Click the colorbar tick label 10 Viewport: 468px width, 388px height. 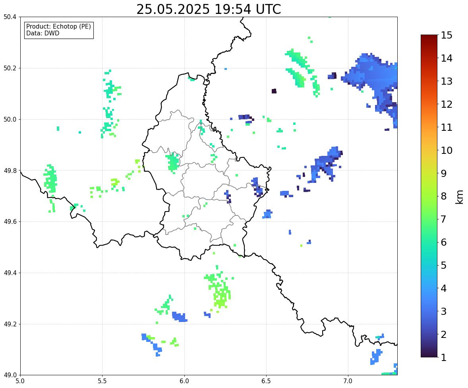tap(447, 150)
